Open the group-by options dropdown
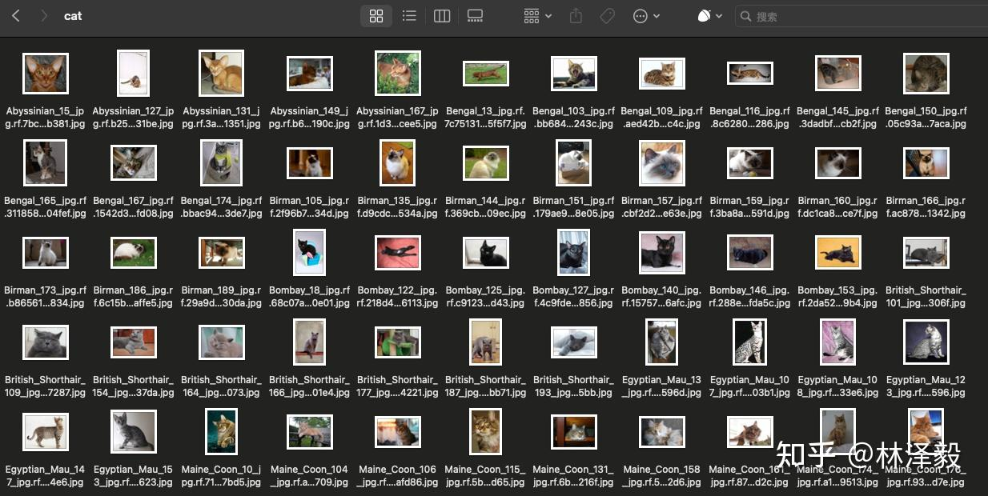The height and width of the screenshot is (496, 988). click(537, 16)
